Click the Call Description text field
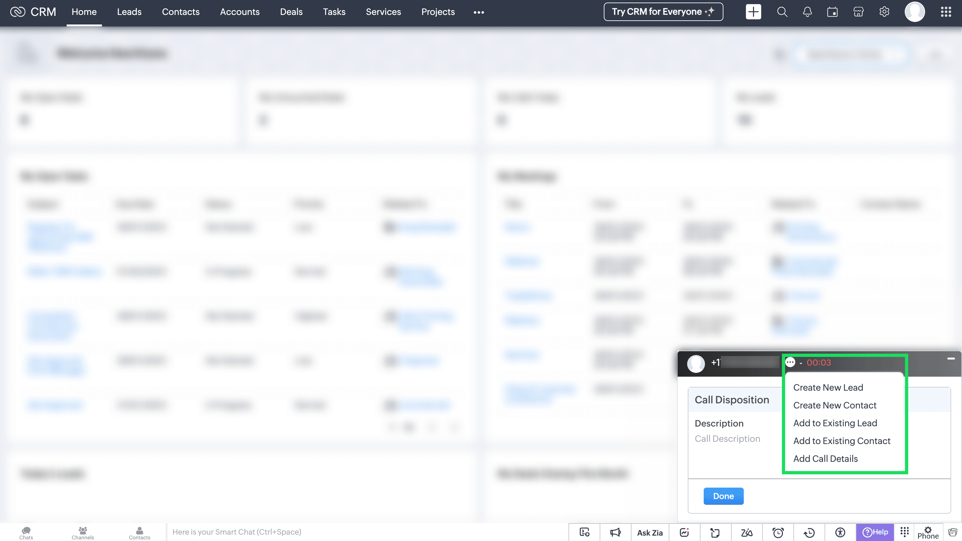 (727, 439)
